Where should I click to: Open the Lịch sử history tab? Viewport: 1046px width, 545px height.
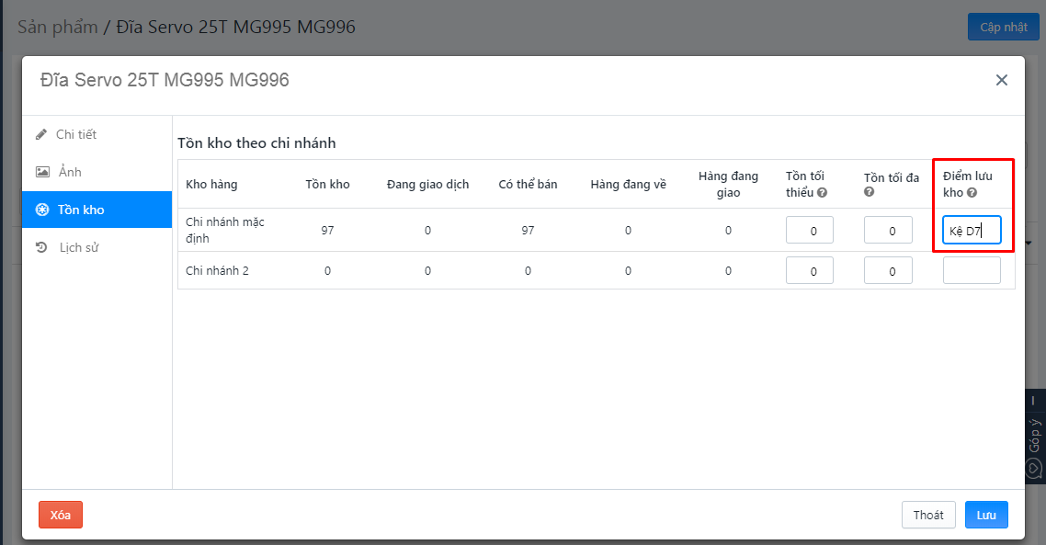pyautogui.click(x=78, y=247)
